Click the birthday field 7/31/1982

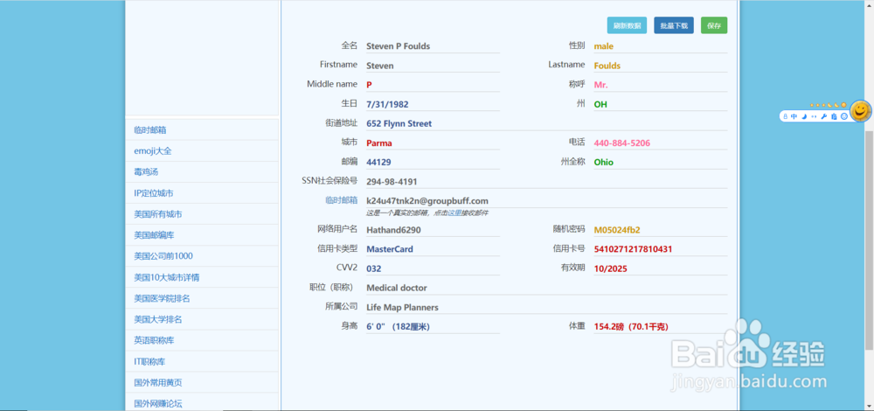tap(433, 104)
